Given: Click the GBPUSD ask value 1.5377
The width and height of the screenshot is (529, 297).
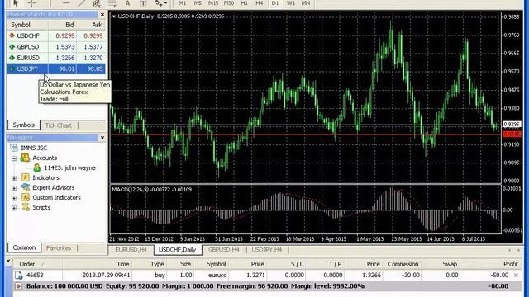Looking at the screenshot, I should [x=93, y=47].
